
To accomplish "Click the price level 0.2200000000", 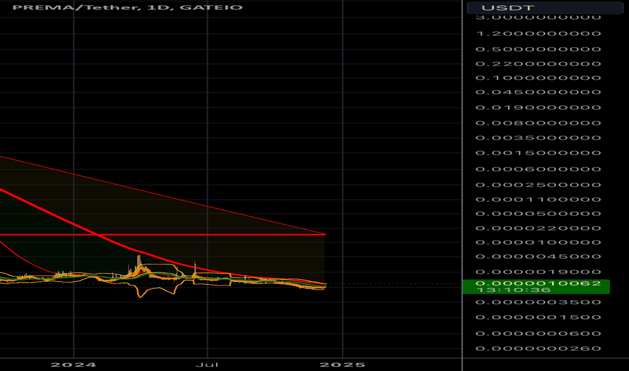I will [538, 63].
